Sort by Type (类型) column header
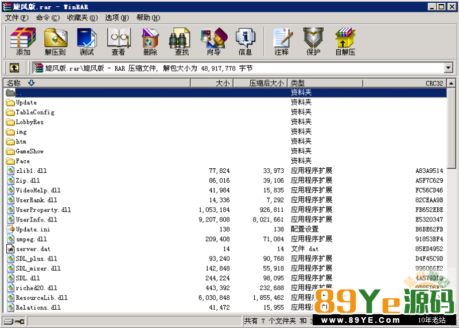 tap(325, 83)
